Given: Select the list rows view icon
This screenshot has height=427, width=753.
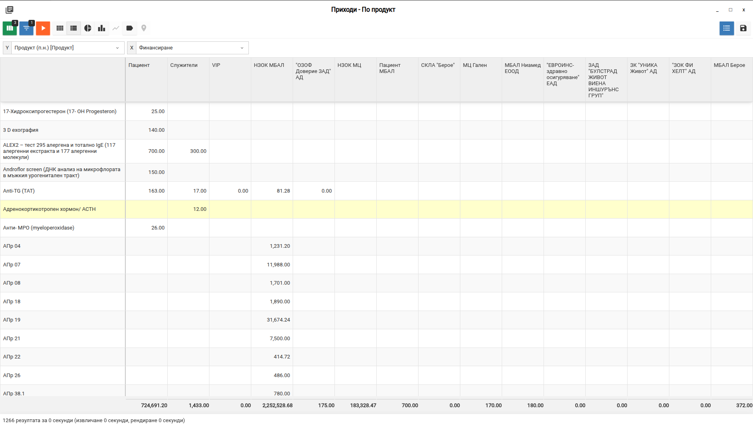Looking at the screenshot, I should click(73, 28).
